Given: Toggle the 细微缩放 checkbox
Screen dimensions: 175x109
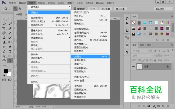Looking at the screenshot, I should pyautogui.click(x=75, y=9).
